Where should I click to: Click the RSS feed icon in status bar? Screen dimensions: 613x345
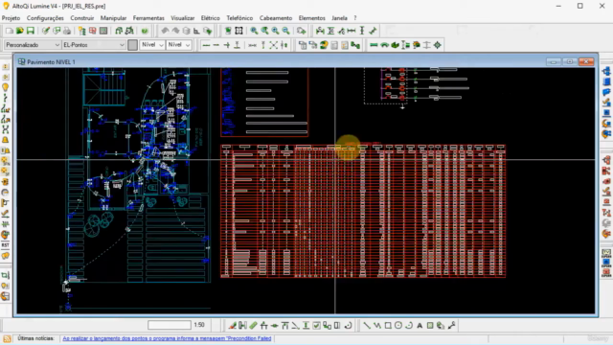tap(7, 338)
